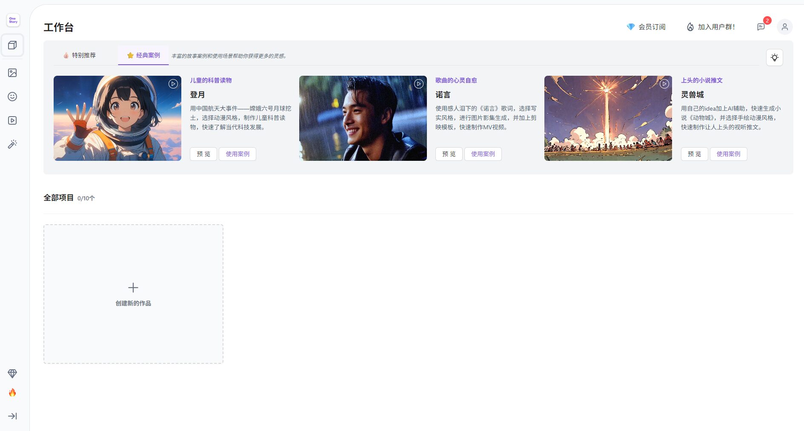Click the diamond membership icon in sidebar

tap(12, 374)
